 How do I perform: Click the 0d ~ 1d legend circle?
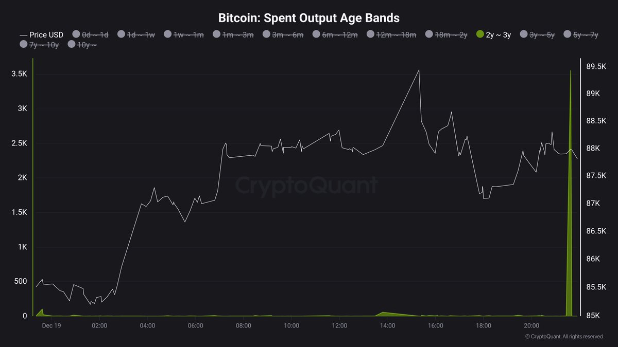pyautogui.click(x=77, y=34)
